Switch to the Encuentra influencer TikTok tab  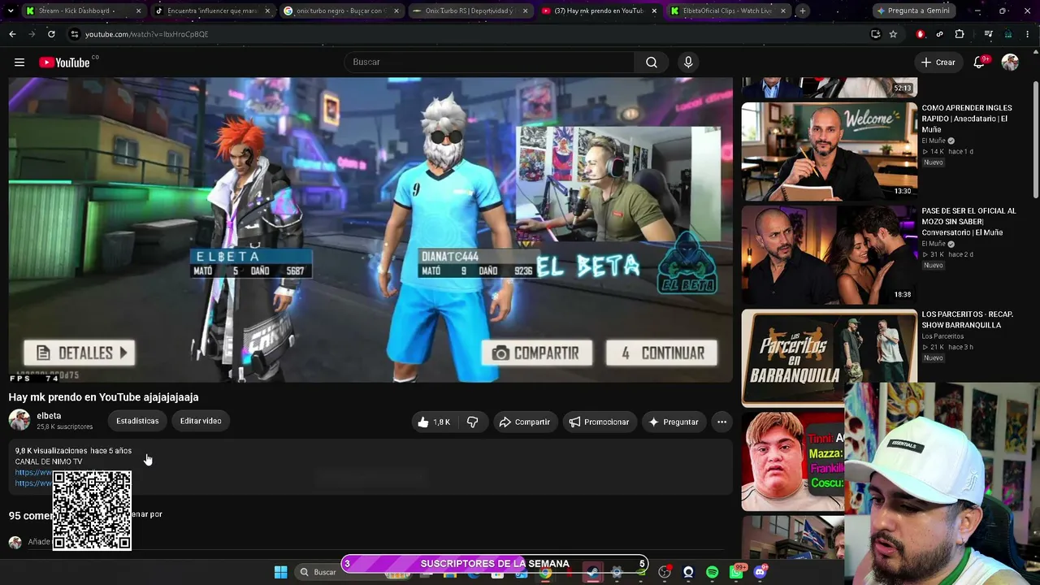click(213, 11)
